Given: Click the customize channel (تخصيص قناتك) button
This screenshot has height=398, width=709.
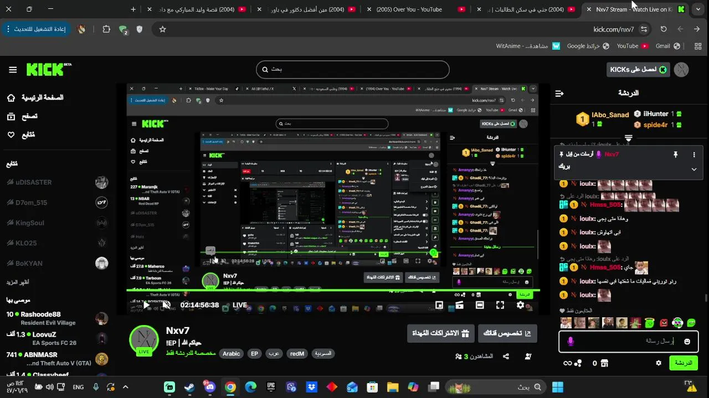Looking at the screenshot, I should (x=507, y=333).
